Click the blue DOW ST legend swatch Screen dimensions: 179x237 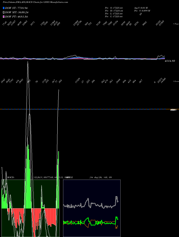pyautogui.click(x=4, y=8)
